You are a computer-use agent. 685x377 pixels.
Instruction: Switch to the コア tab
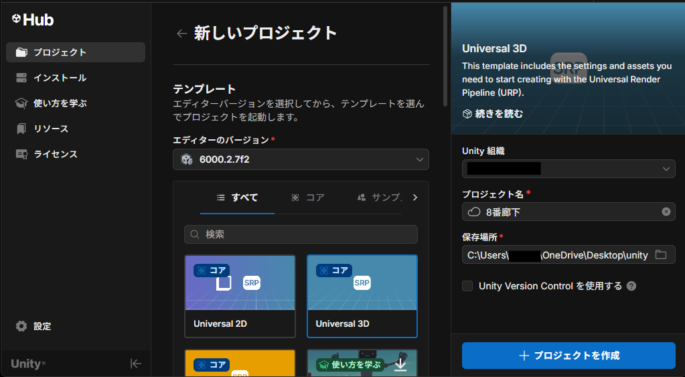308,198
